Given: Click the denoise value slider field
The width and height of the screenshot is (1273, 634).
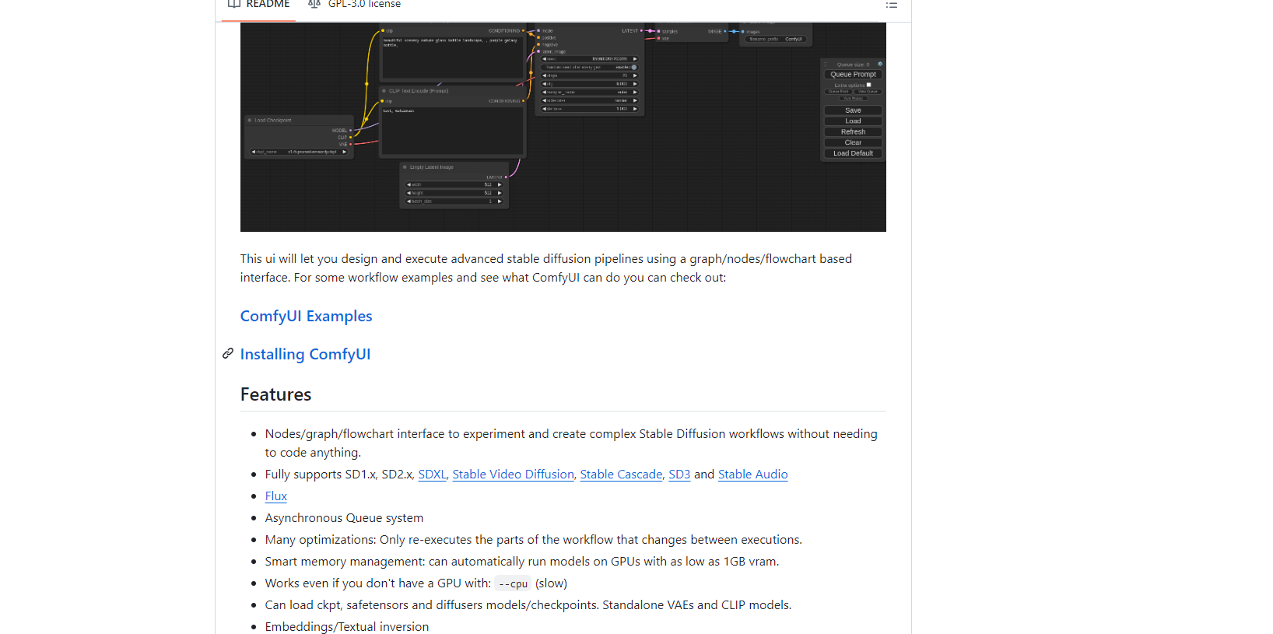Looking at the screenshot, I should tap(591, 109).
